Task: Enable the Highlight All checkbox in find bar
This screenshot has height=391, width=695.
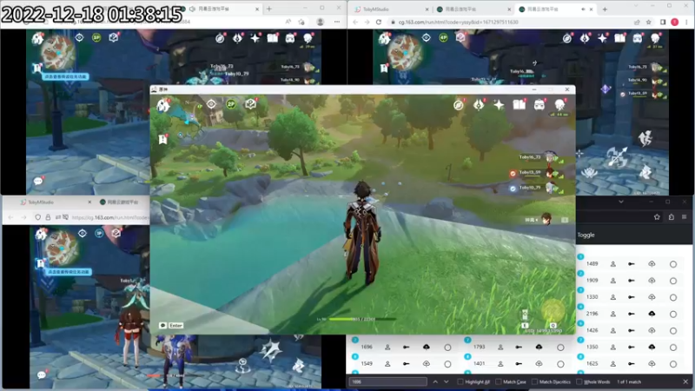Action: pos(460,381)
